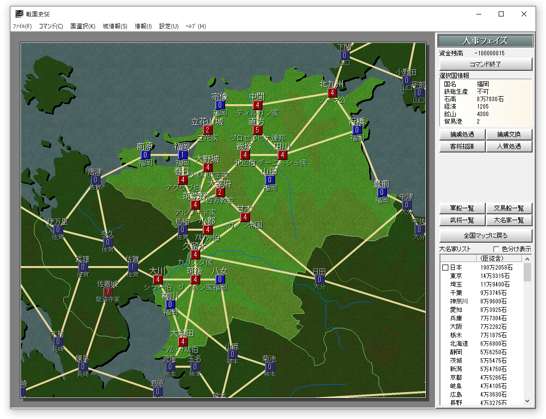The image size is (546, 419).
Task: Select the 久留米 castle marker
Action: 195,255
